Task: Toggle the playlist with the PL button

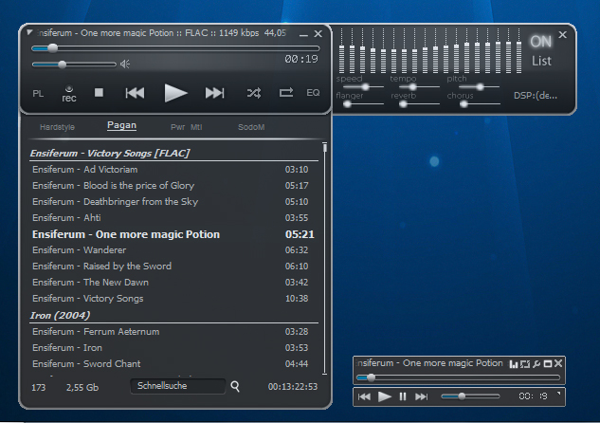Action: (38, 94)
